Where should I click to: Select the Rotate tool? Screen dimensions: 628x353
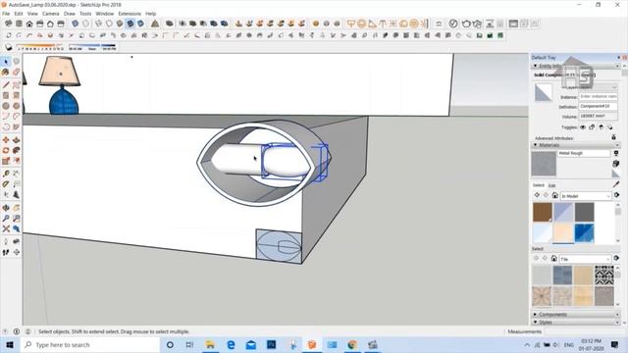pos(6,150)
